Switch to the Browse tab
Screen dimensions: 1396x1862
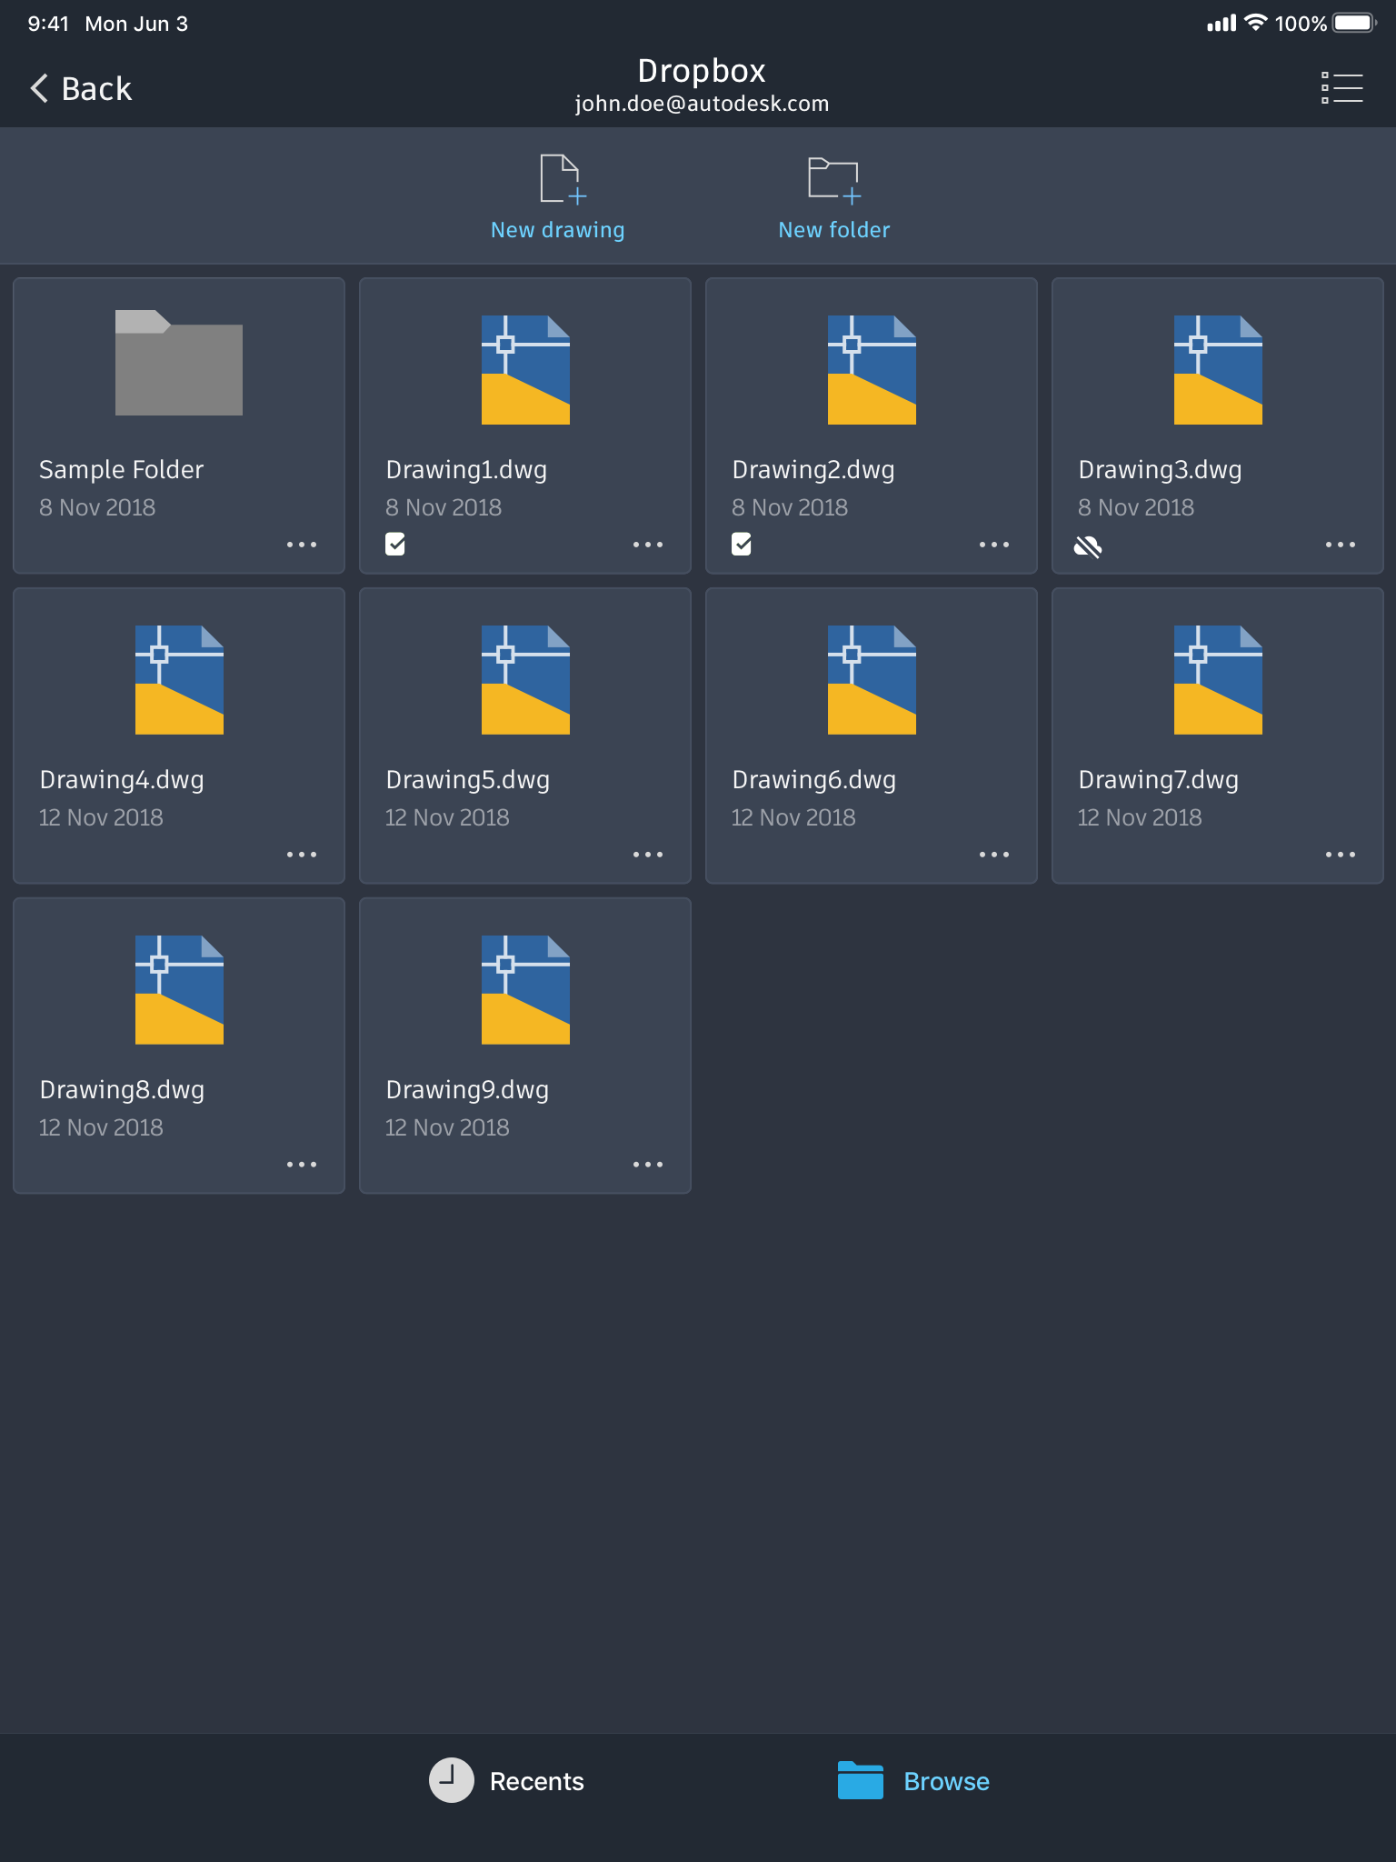point(912,1780)
